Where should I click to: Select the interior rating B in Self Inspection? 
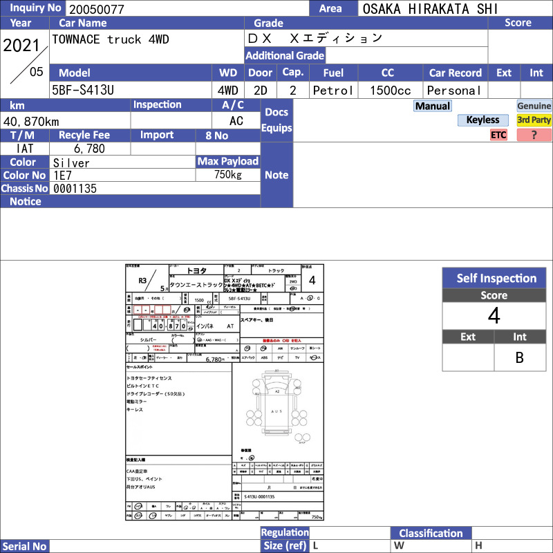click(x=520, y=357)
